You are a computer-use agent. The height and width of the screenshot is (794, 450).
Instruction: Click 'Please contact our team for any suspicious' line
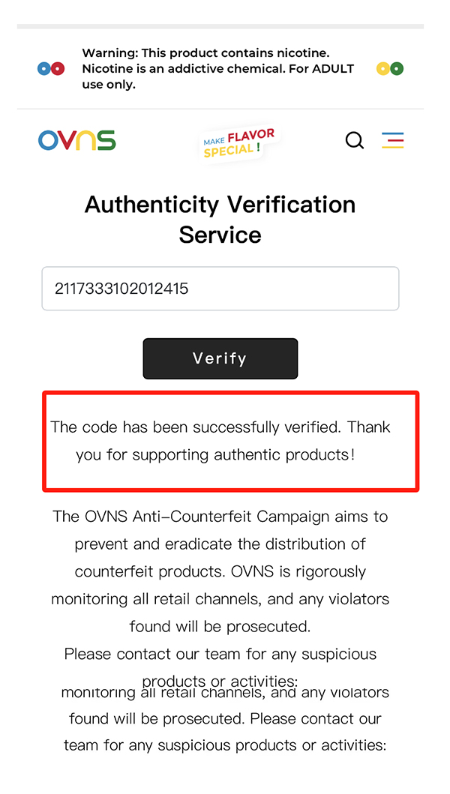pos(220,654)
